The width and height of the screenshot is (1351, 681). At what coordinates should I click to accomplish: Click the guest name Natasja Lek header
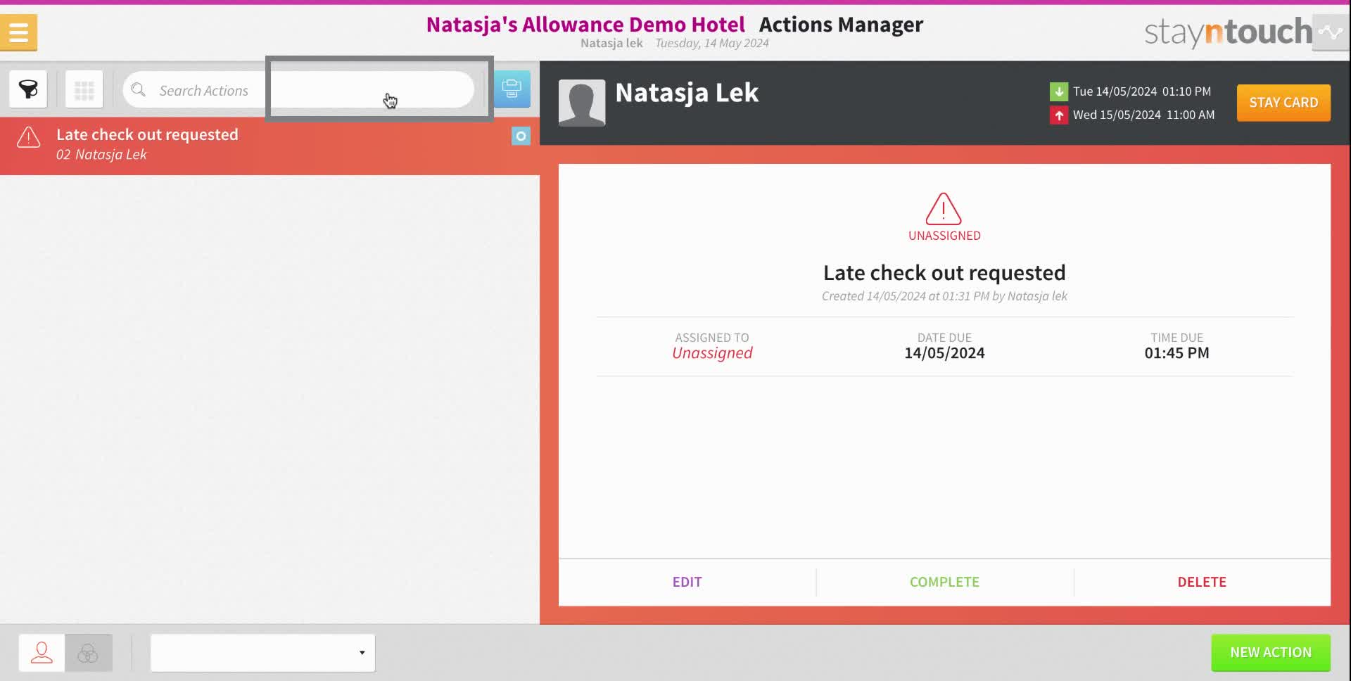coord(687,92)
